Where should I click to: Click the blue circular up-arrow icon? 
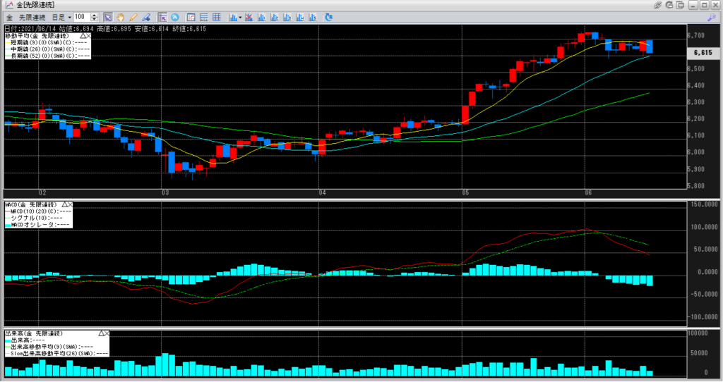174,16
